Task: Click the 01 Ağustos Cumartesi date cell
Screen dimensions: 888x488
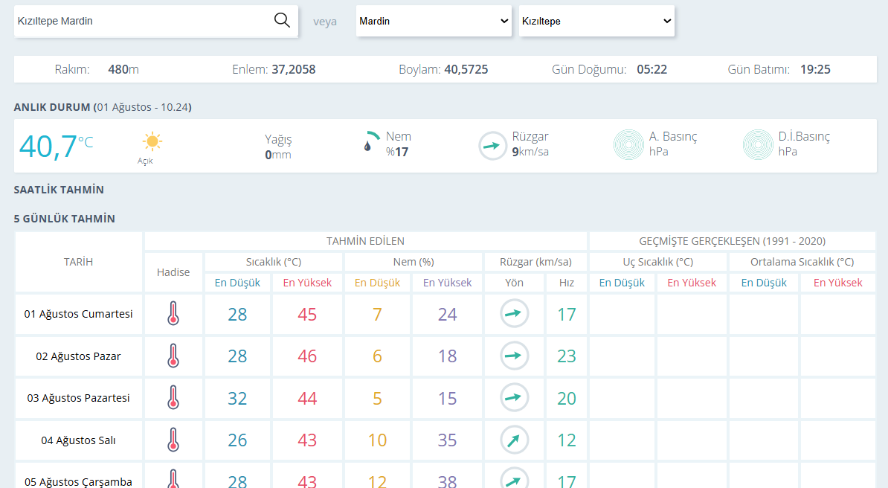Action: tap(78, 313)
